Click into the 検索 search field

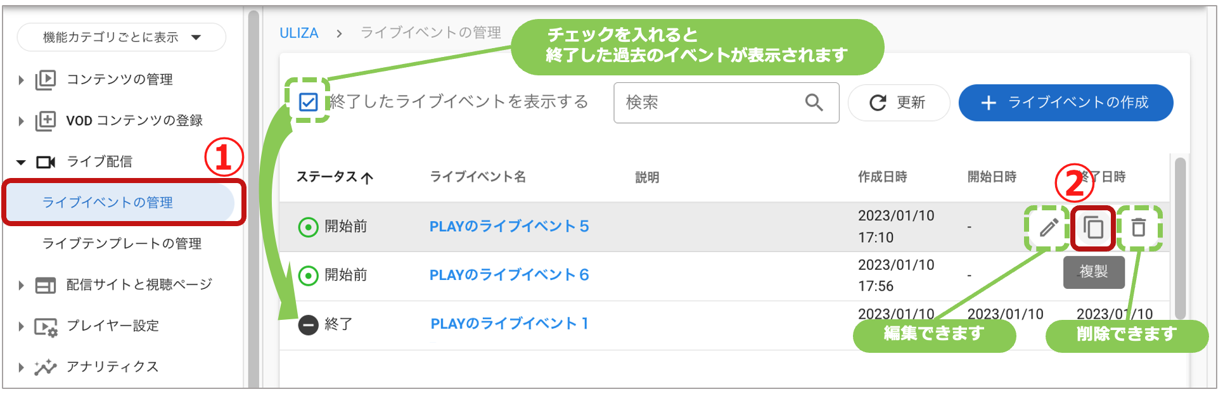726,103
